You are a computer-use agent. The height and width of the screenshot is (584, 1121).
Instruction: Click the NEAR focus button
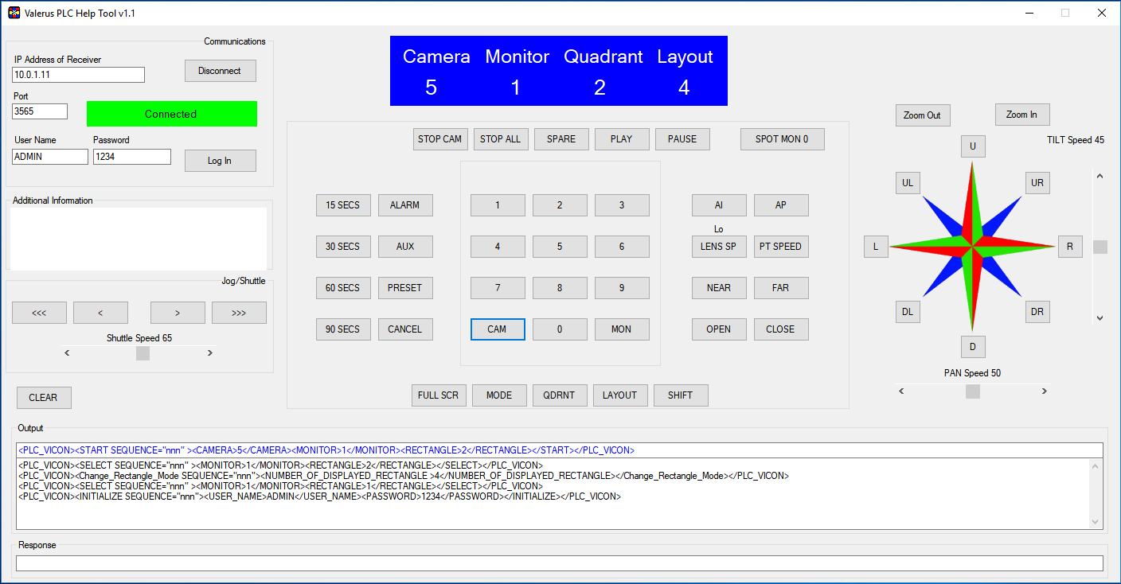[719, 288]
